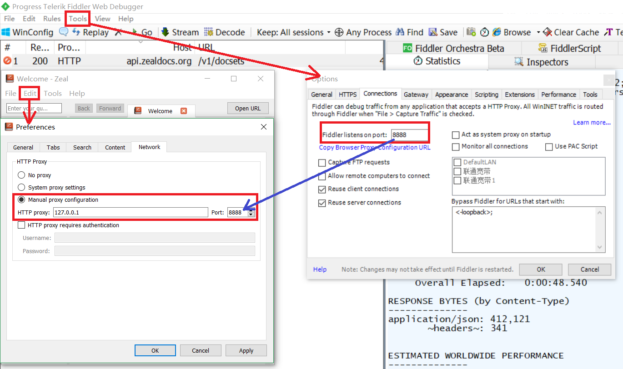623x369 pixels.
Task: Close the Preferences dialog
Action: (264, 127)
